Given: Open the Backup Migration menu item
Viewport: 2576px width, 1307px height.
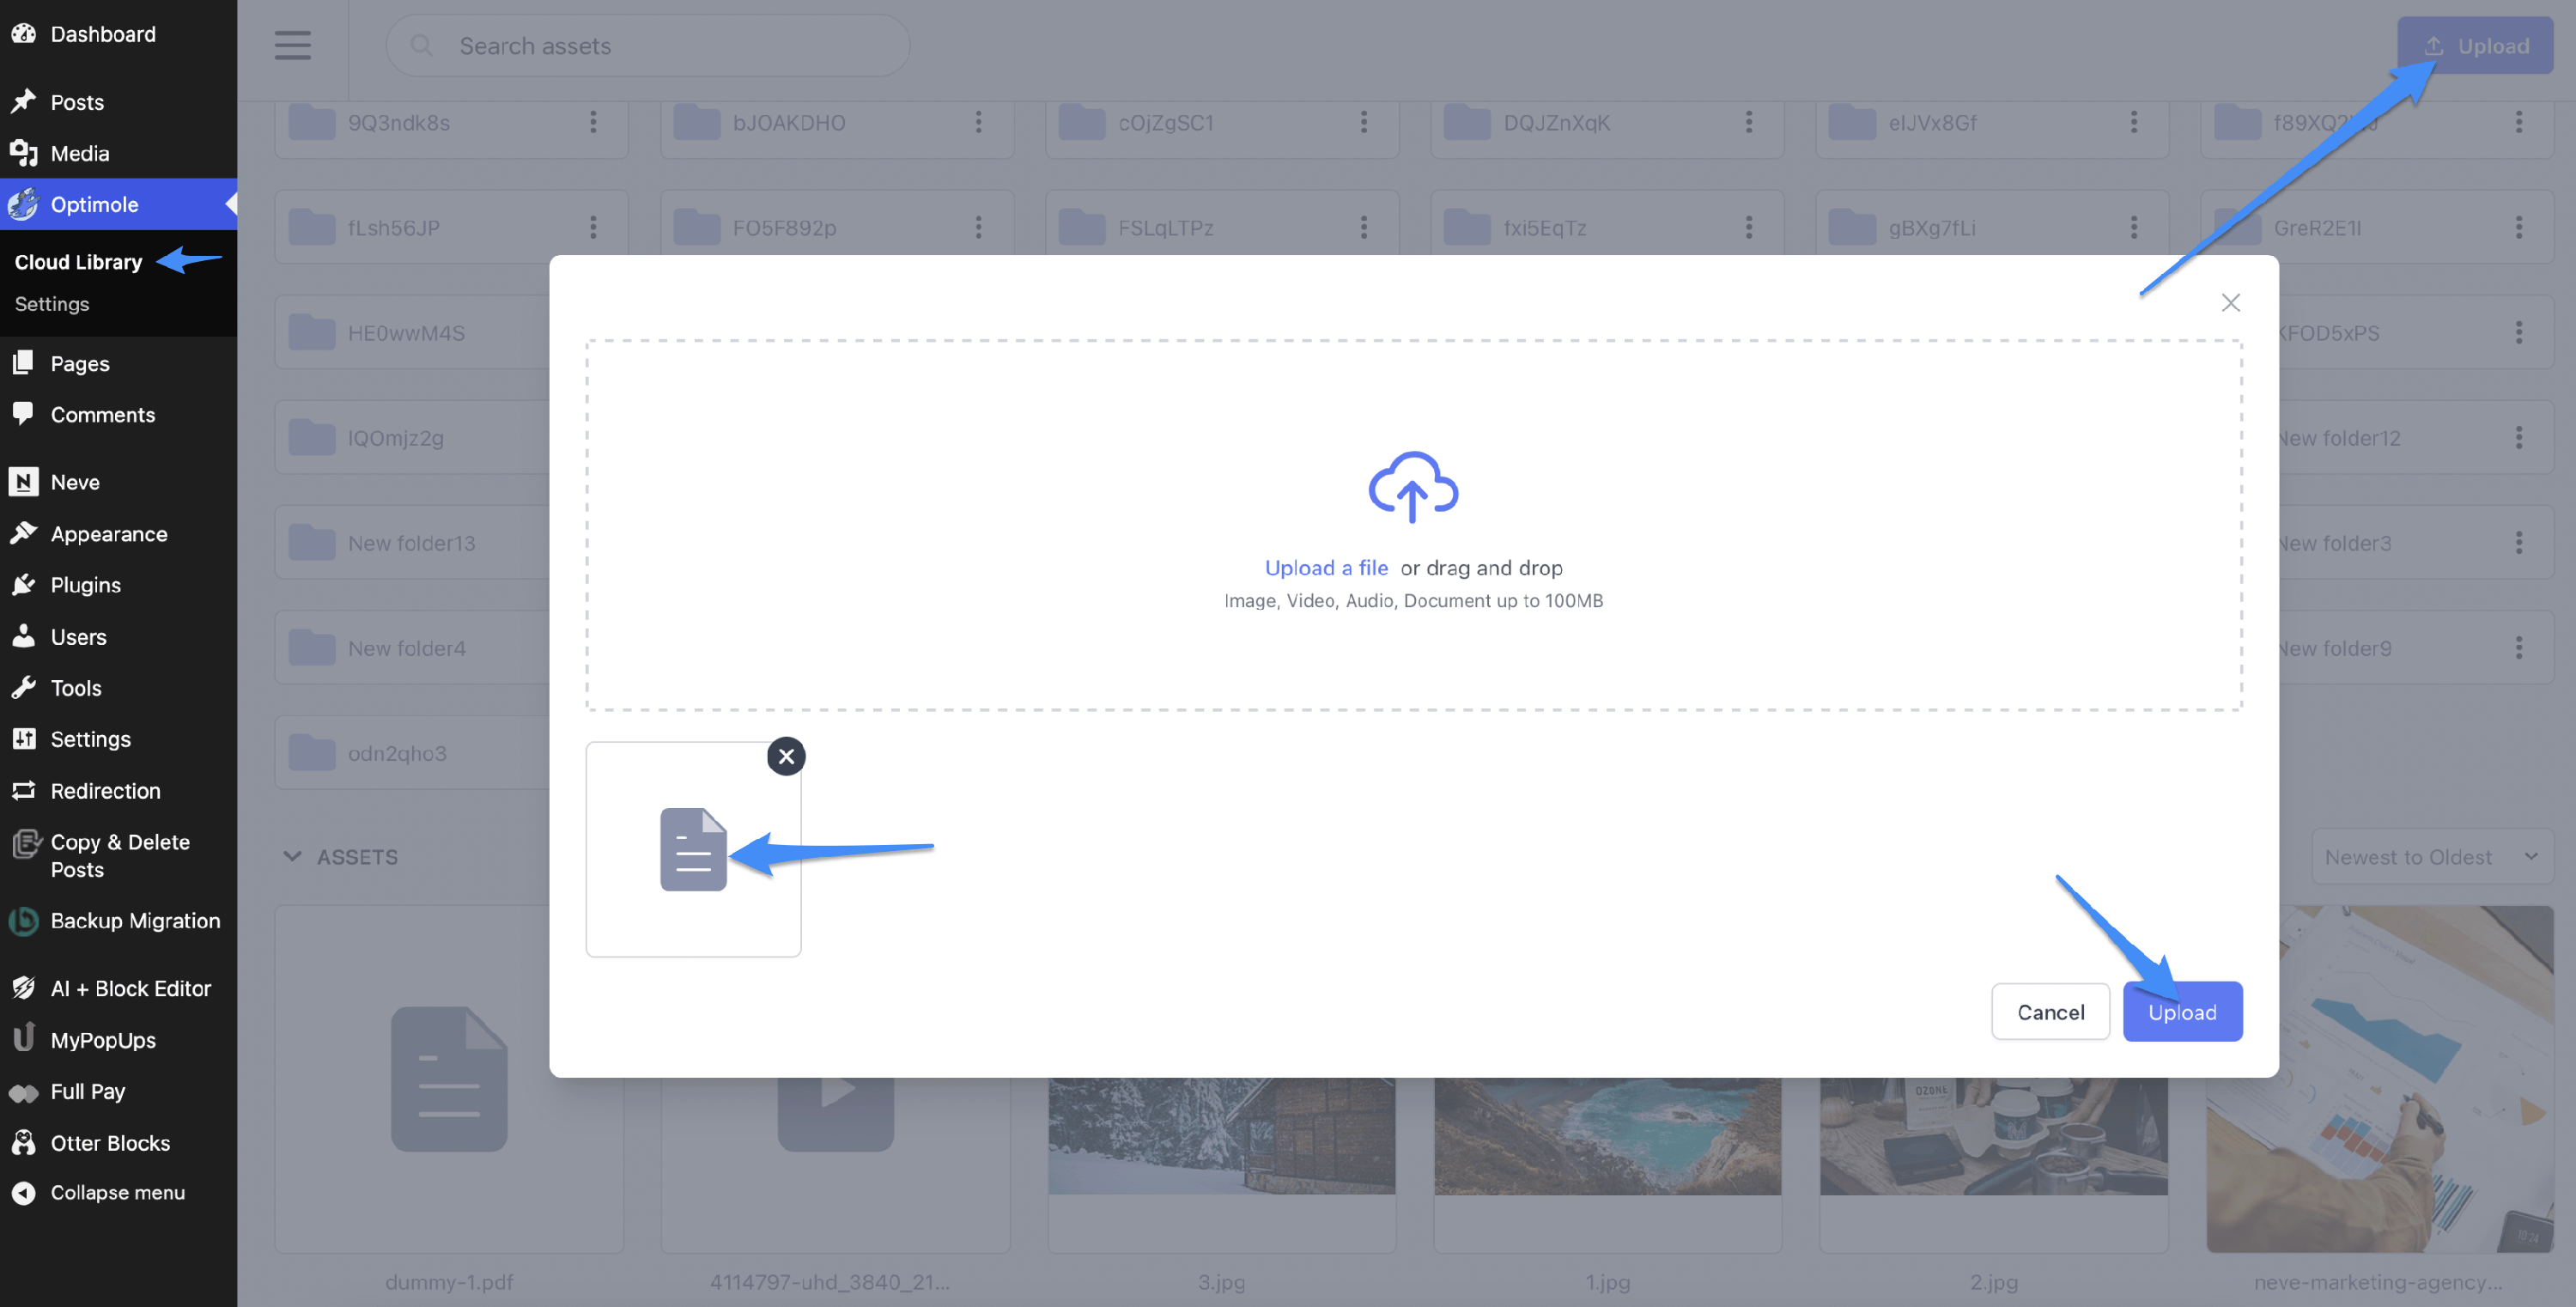Looking at the screenshot, I should pos(135,920).
